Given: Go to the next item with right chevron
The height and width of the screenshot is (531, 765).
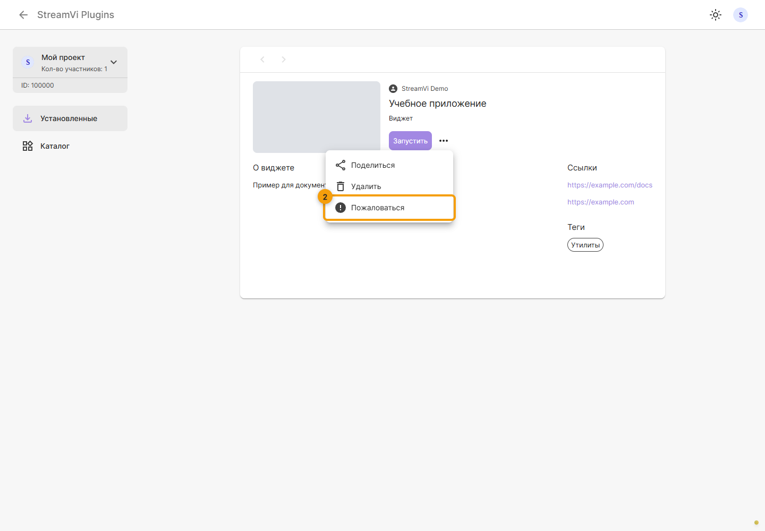Looking at the screenshot, I should coord(284,59).
